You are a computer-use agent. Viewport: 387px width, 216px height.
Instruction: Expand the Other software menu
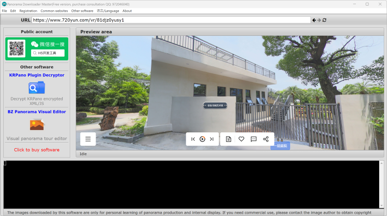click(82, 11)
